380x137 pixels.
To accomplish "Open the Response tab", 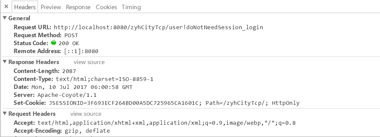I will tap(78, 7).
